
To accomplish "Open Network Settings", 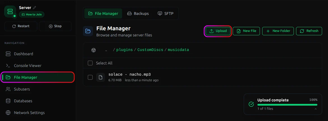I will click(x=38, y=112).
